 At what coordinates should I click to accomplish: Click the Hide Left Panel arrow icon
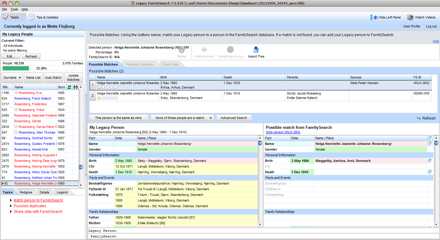coord(374,17)
